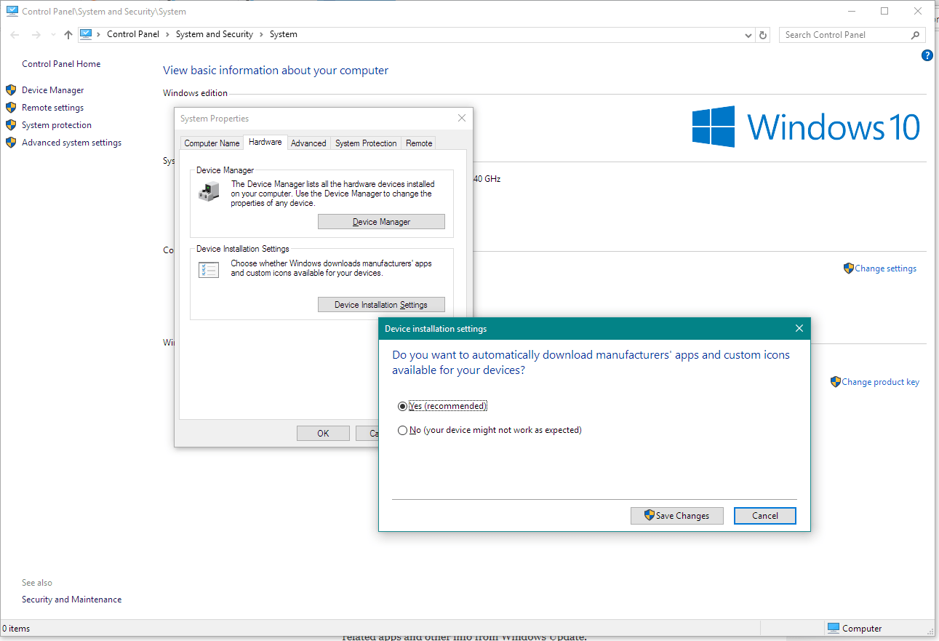Click the Device Manager hardware icon in dialog
The width and height of the screenshot is (939, 641).
[x=209, y=192]
